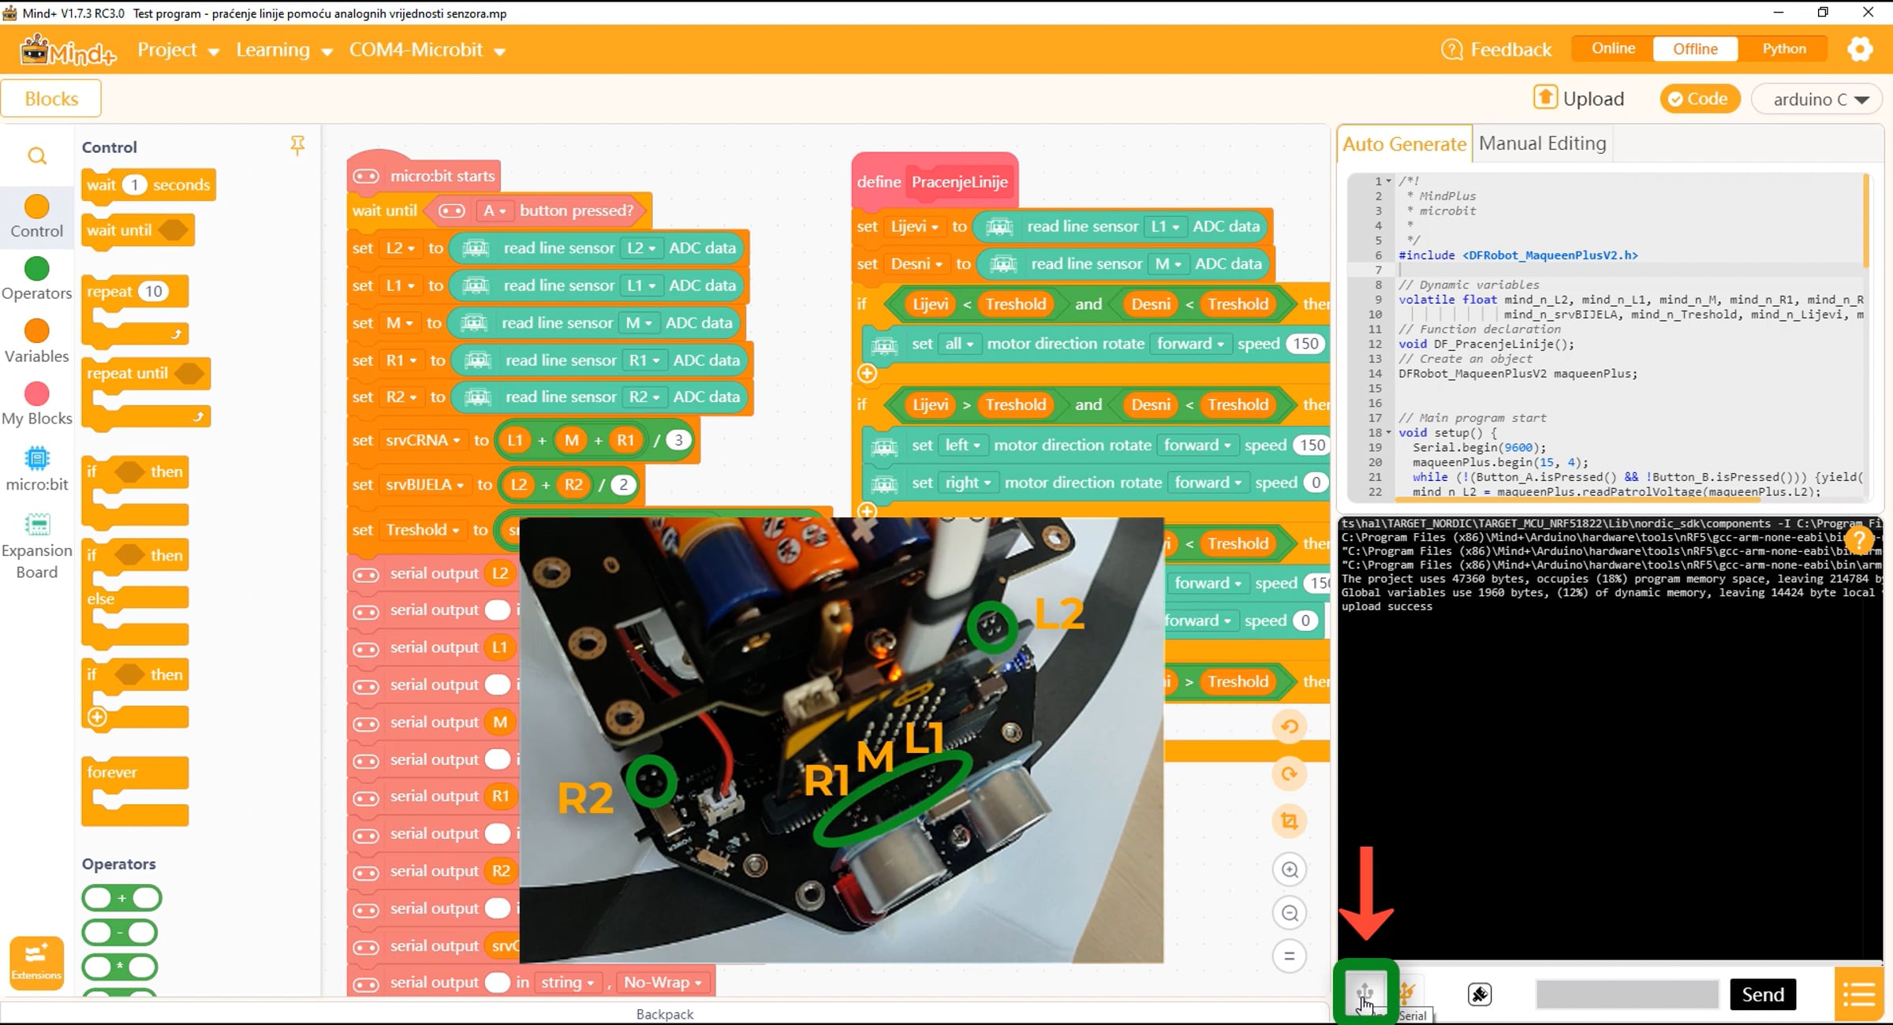Open the Blocks tab
This screenshot has width=1893, height=1025.
pyautogui.click(x=51, y=99)
